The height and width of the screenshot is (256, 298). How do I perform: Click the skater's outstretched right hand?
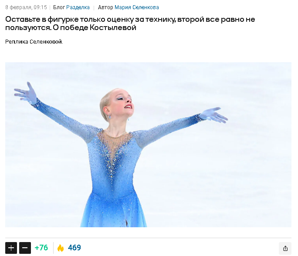click(214, 115)
